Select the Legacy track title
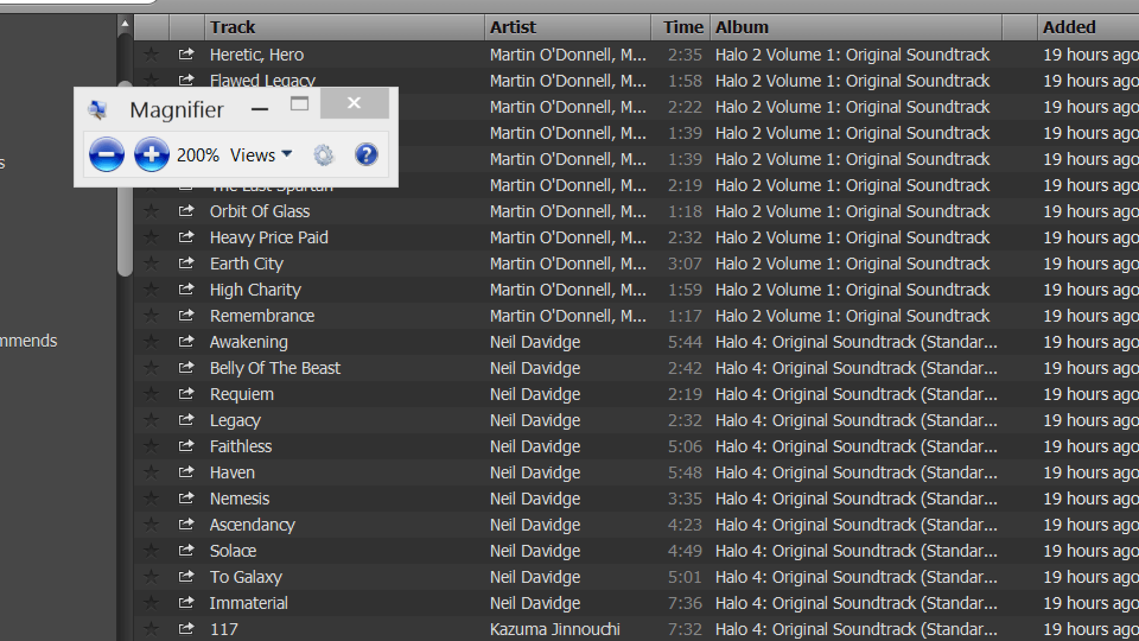 tap(235, 420)
